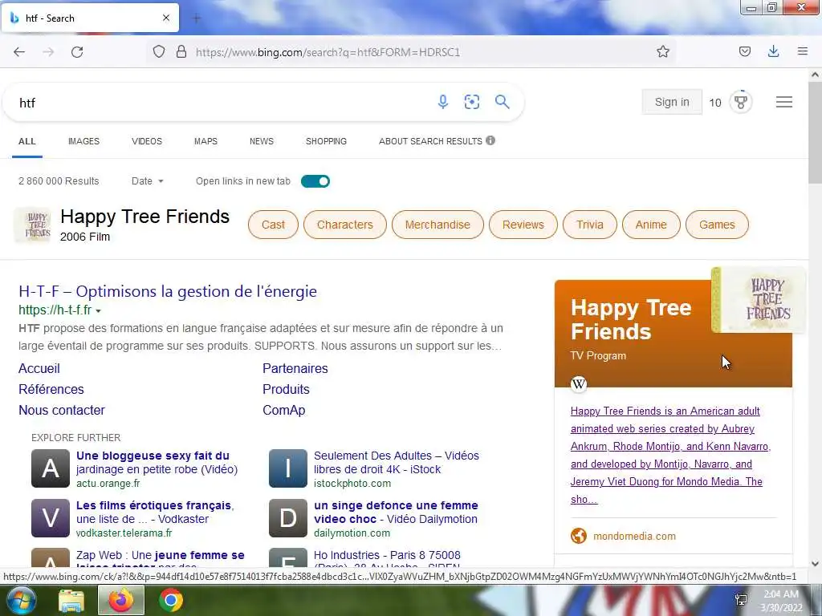Open Bing hamburger settings menu

click(x=784, y=102)
